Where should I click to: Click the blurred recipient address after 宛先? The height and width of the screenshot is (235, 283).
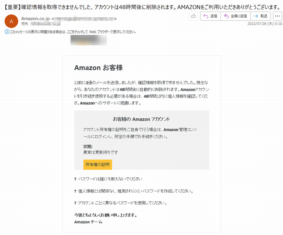45,24
